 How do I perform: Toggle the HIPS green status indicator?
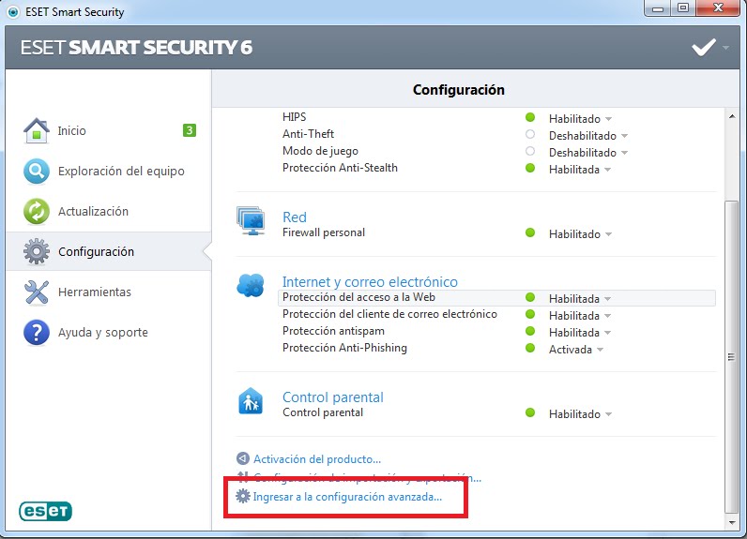(x=530, y=118)
